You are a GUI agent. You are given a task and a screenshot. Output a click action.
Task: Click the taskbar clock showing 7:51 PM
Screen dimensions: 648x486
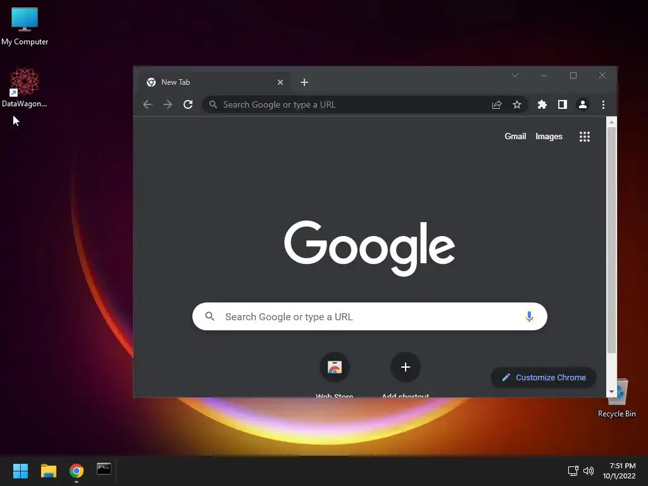coord(619,471)
